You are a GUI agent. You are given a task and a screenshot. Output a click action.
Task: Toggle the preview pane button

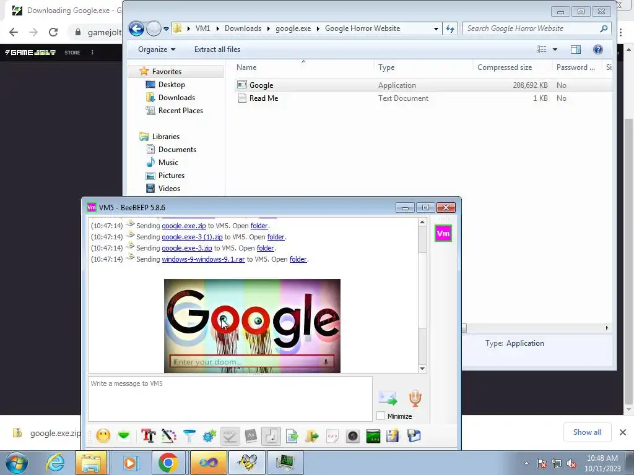click(x=576, y=49)
